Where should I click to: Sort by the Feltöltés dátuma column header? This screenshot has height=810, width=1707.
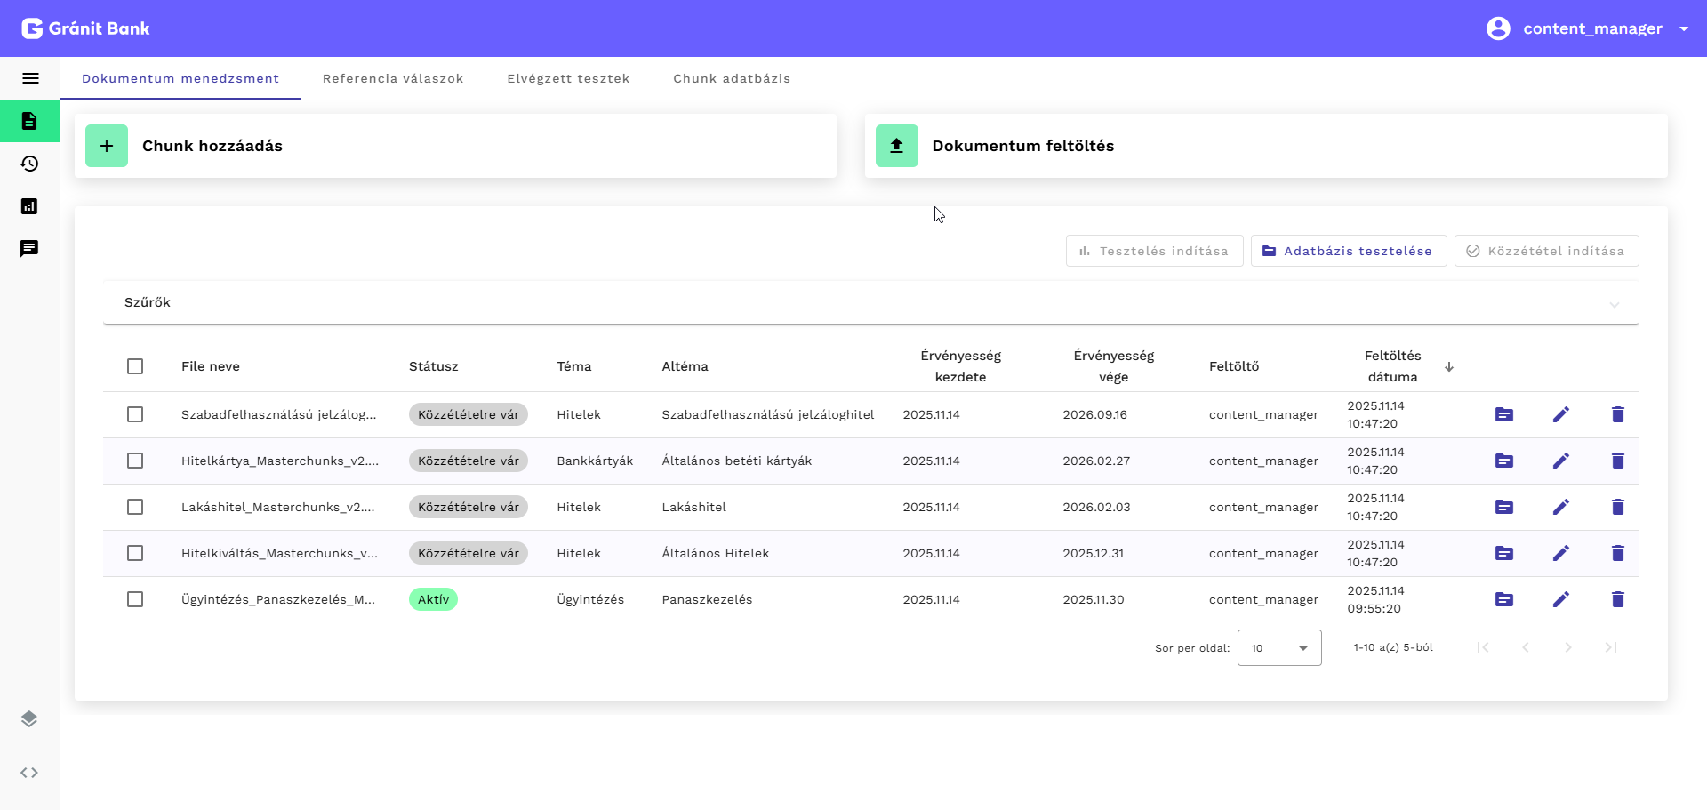click(1393, 366)
